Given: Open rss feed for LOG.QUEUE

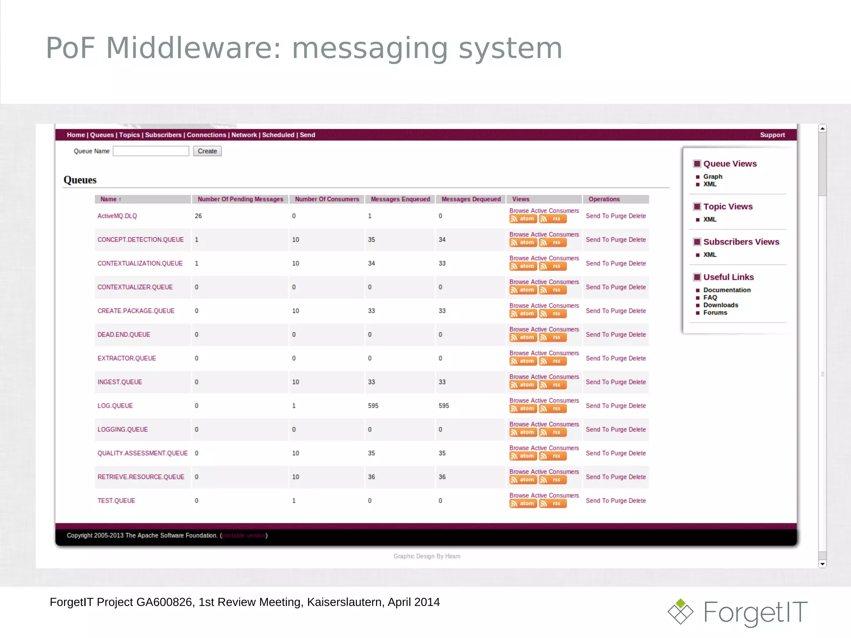Looking at the screenshot, I should [553, 408].
